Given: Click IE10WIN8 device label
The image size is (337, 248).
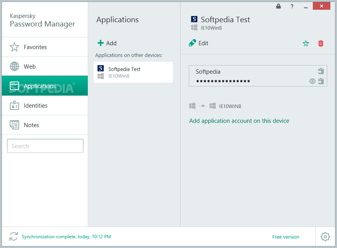Looking at the screenshot, I should pyautogui.click(x=230, y=106).
